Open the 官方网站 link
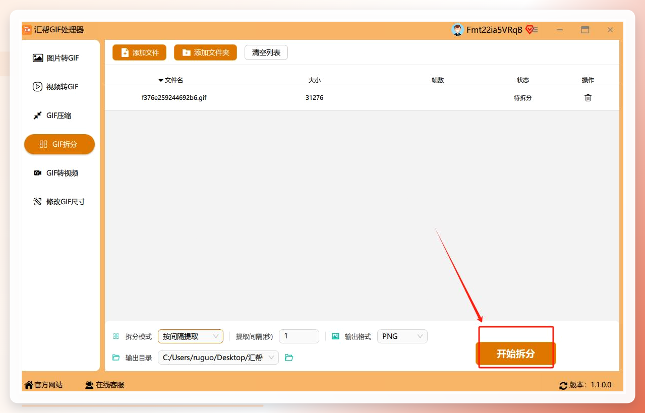The image size is (645, 413). 44,385
